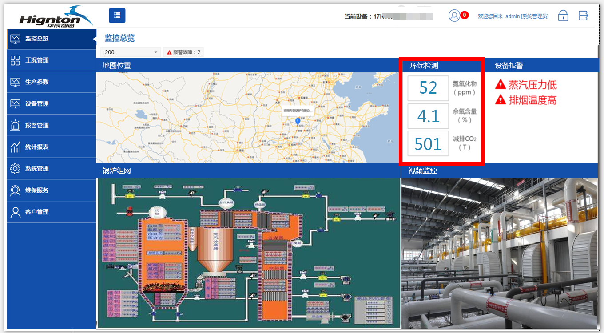604x333 pixels.
Task: Click the 统计报表 chart icon
Action: tap(16, 147)
